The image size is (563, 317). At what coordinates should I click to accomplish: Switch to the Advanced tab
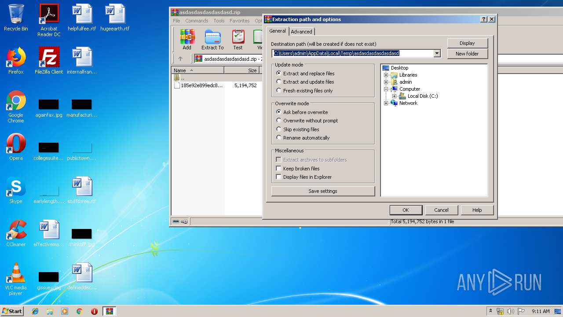click(301, 32)
